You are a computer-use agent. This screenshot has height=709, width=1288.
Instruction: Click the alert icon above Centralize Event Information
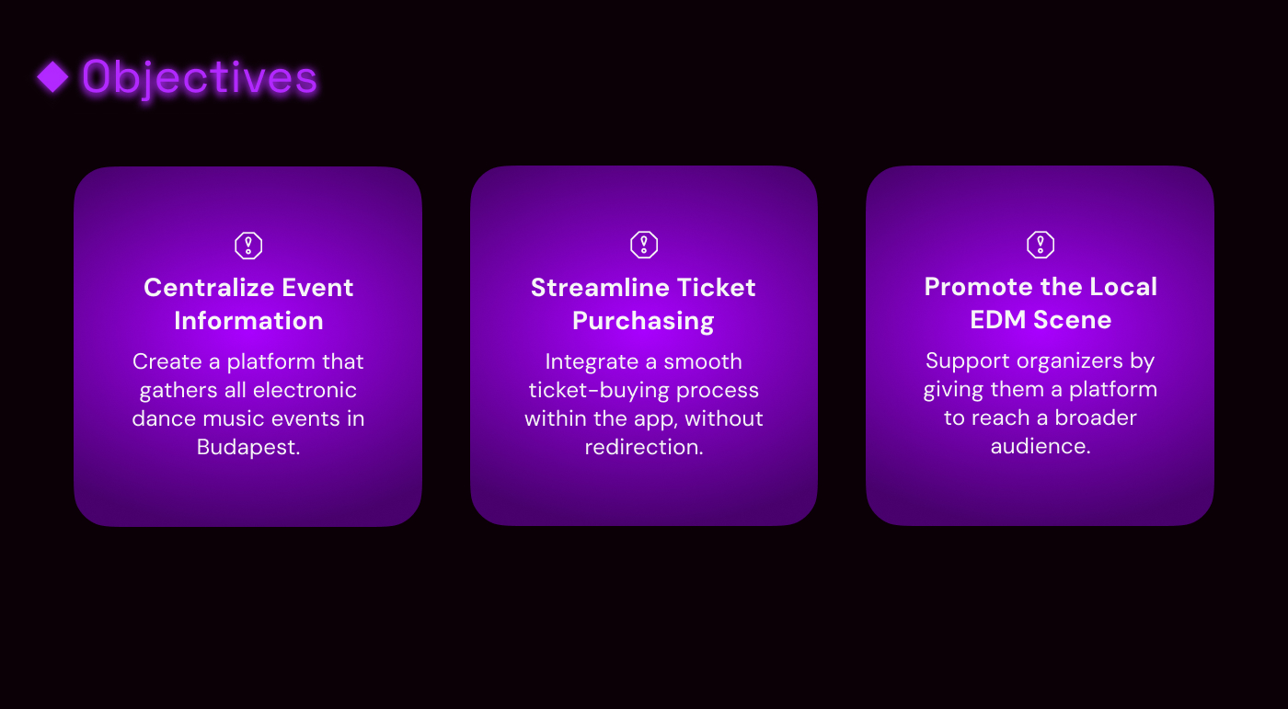point(248,246)
